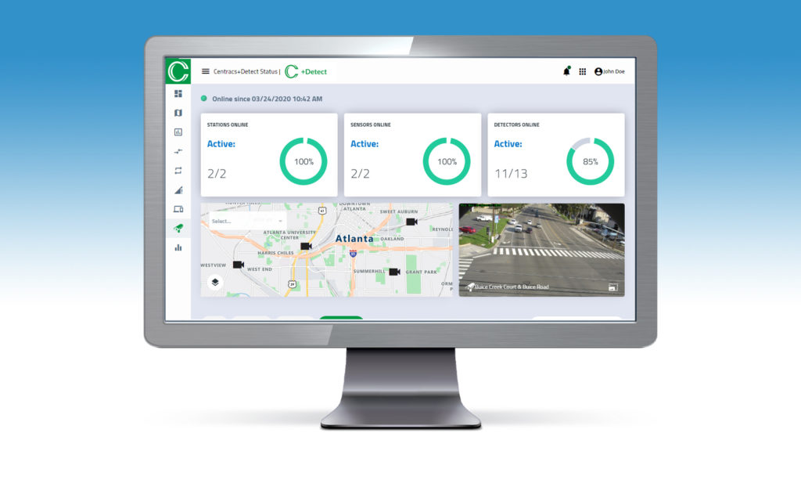Click the Centracs logo in the corner
The image size is (801, 487).
[x=178, y=71]
